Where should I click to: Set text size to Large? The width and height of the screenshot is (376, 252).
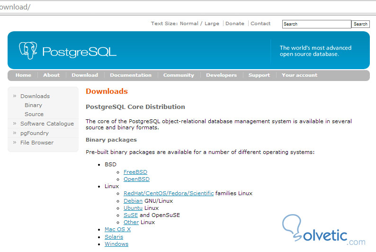point(212,24)
